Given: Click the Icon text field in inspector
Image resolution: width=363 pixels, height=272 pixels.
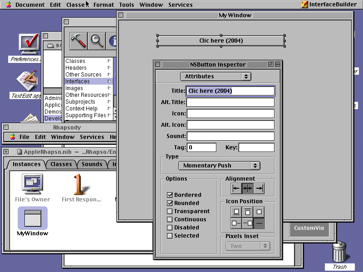Looking at the screenshot, I should pyautogui.click(x=231, y=114).
